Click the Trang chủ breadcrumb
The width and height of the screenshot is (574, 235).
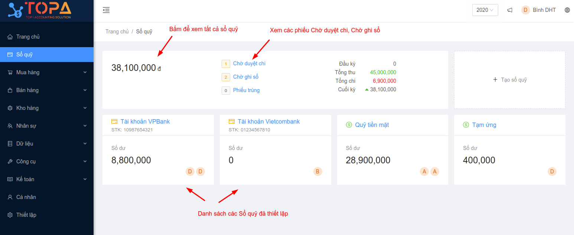click(117, 32)
